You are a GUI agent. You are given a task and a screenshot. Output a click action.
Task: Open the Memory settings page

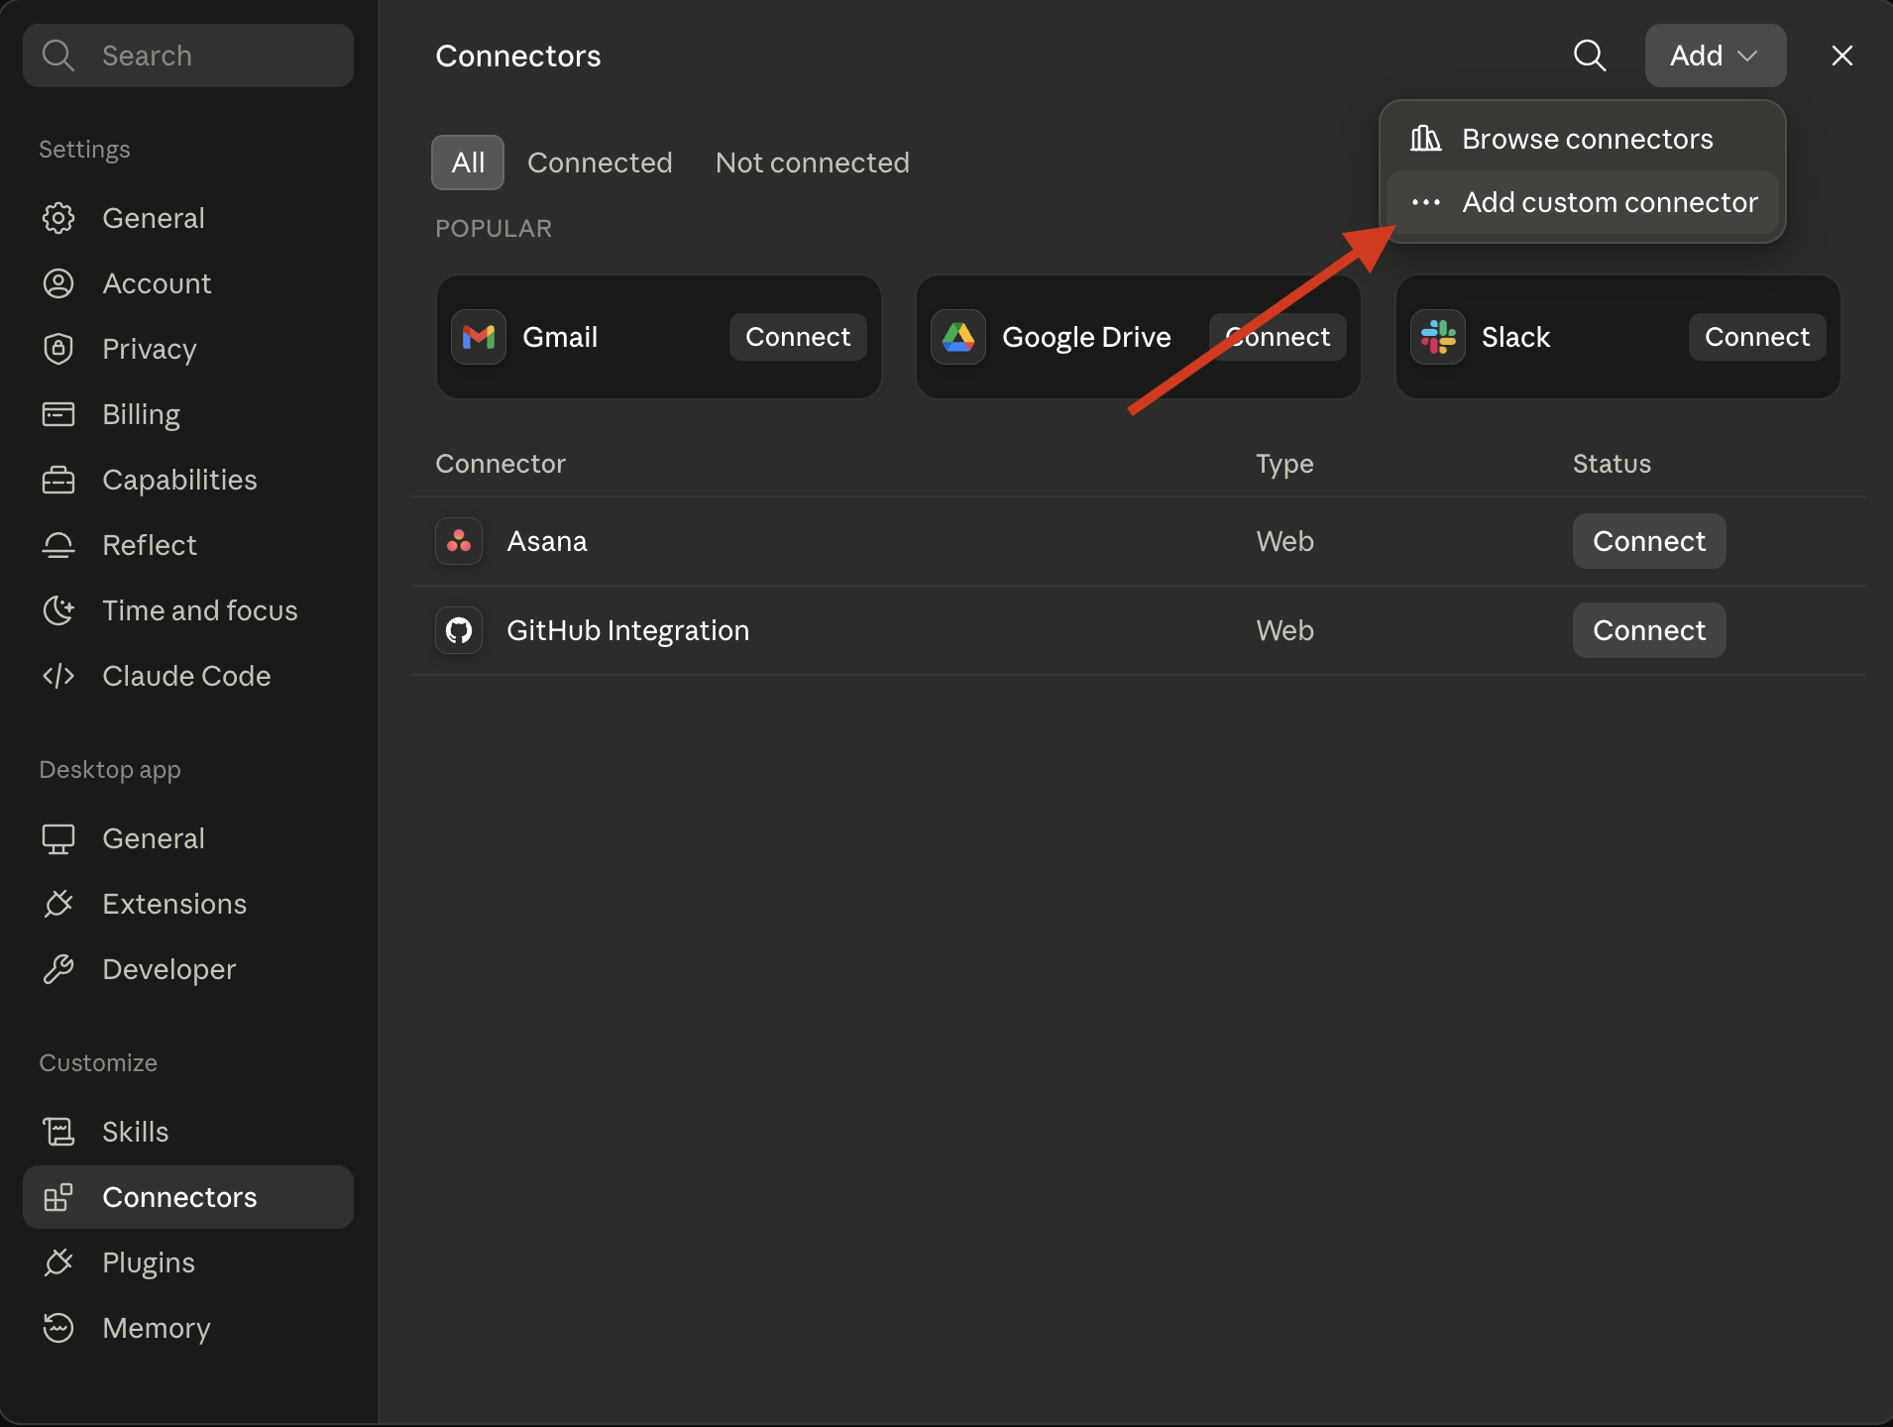188,1328
